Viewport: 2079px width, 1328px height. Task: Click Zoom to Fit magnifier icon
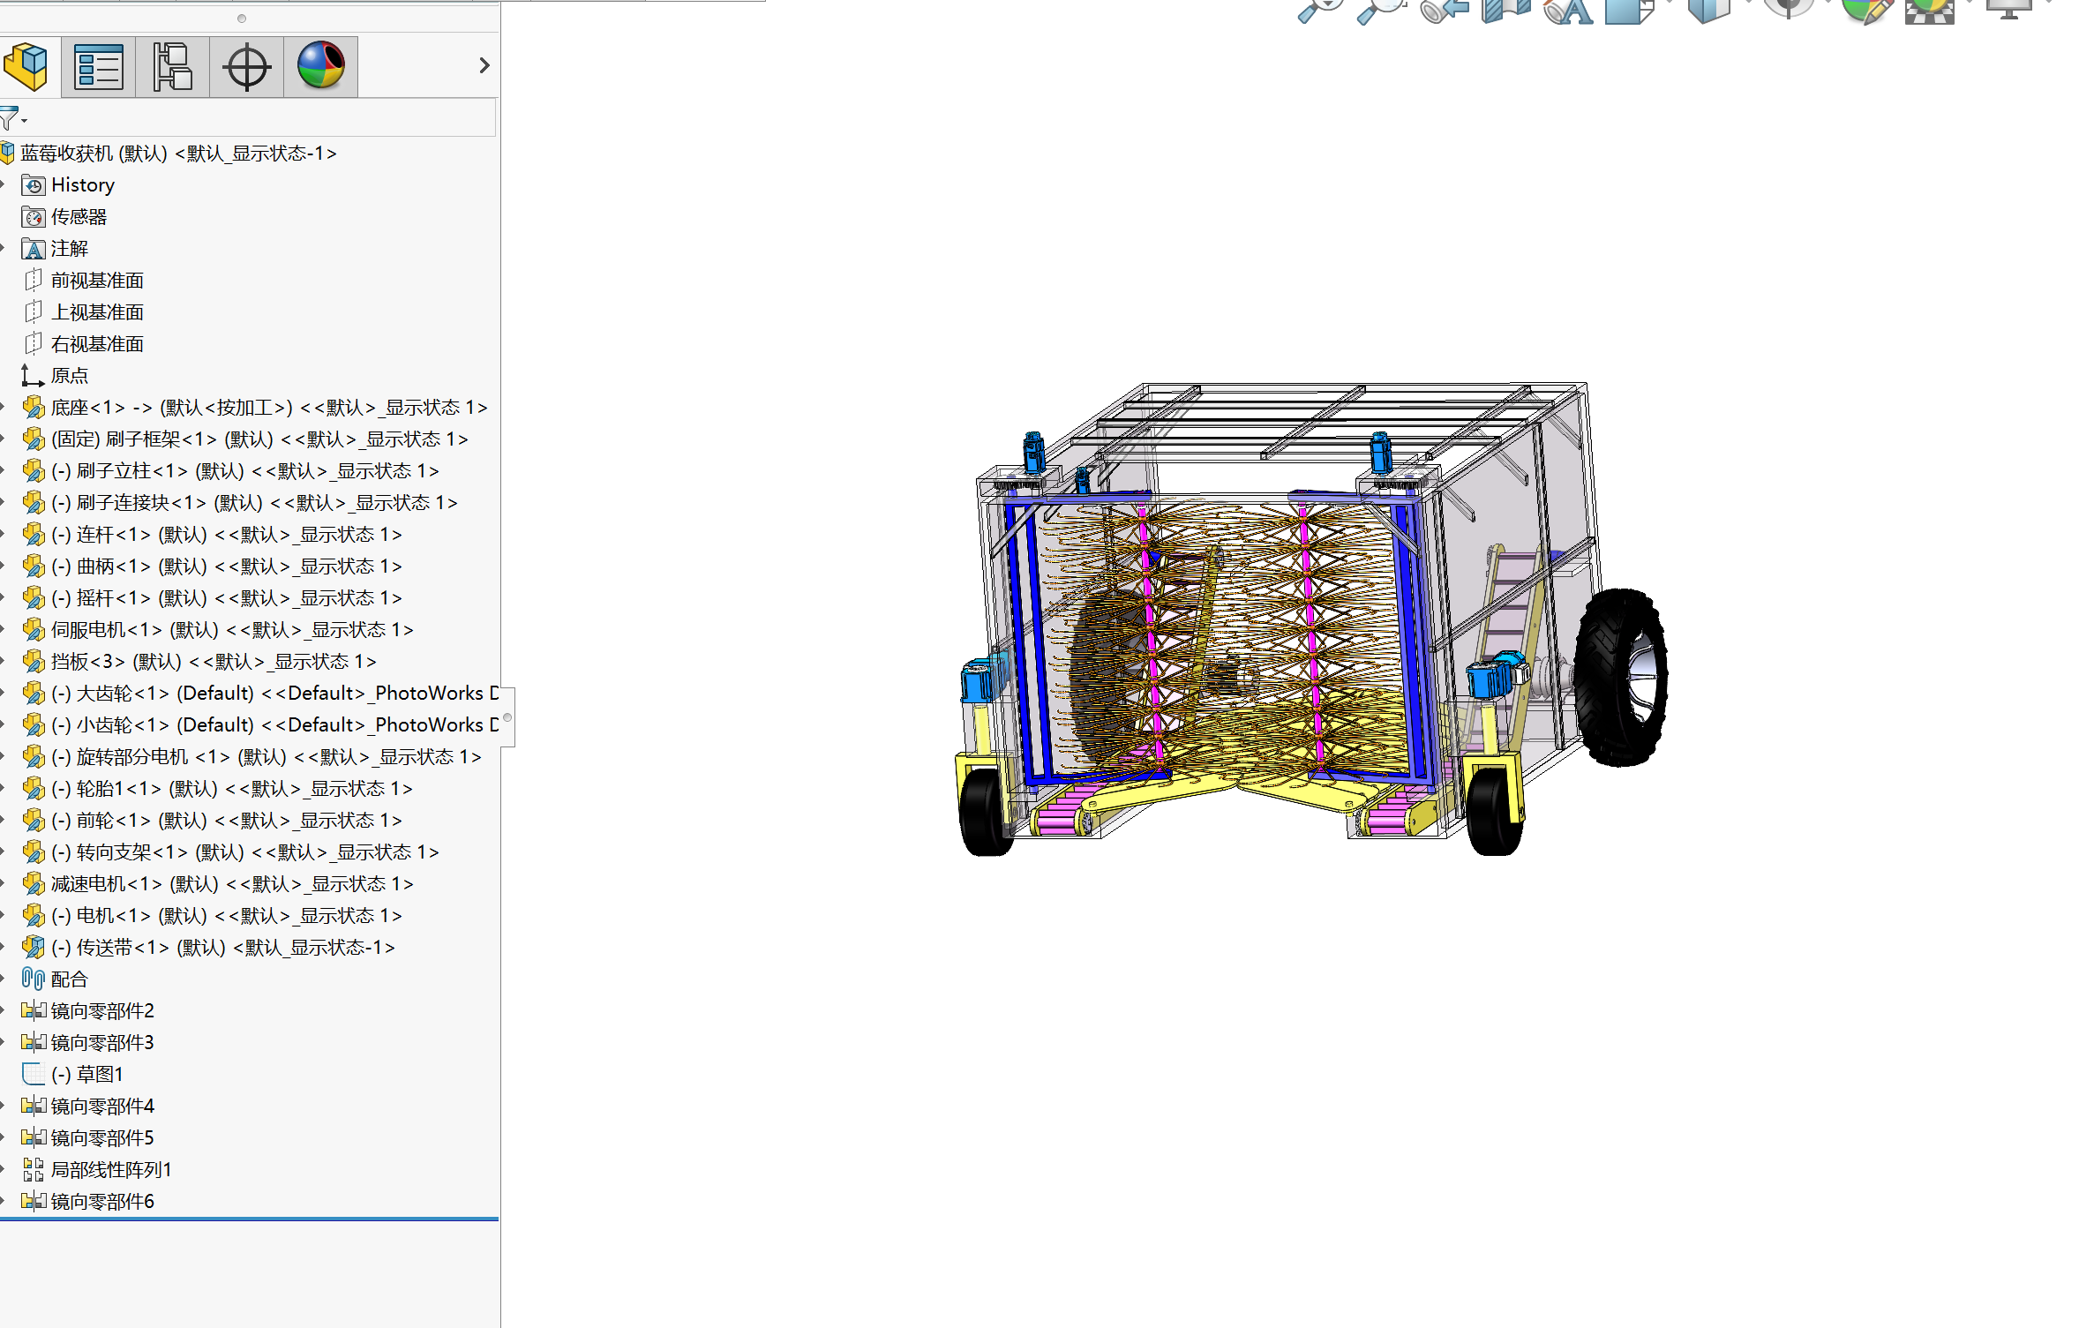1319,11
